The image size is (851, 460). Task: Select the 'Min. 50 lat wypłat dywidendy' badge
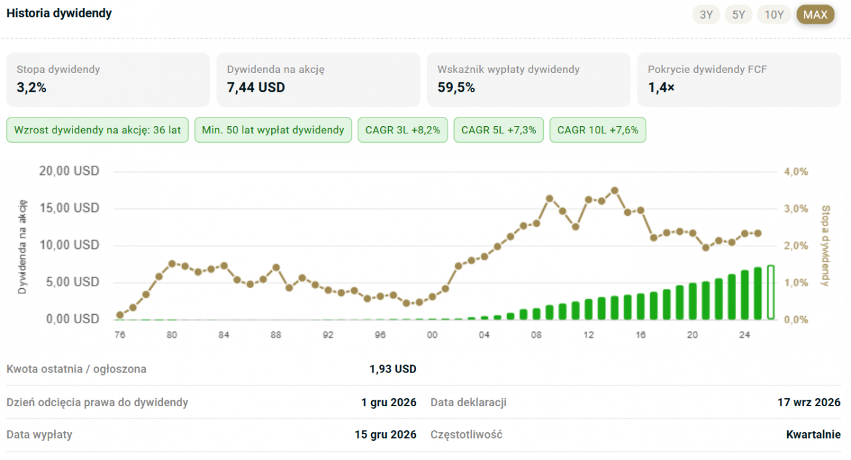click(x=273, y=130)
